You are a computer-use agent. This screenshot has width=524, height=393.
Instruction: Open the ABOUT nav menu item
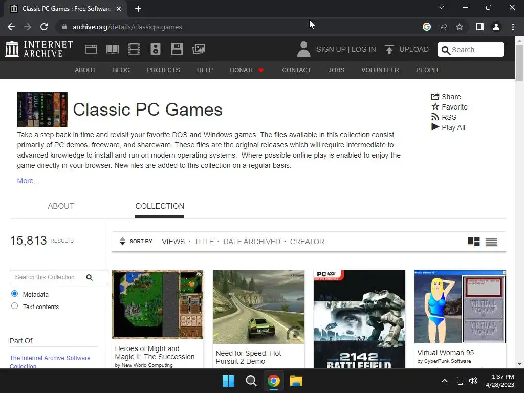tap(85, 70)
